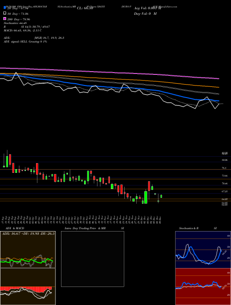Image resolution: width=231 pixels, height=305 pixels.
Task: Open the blue Stochastics indicator chart
Action: [x=203, y=250]
